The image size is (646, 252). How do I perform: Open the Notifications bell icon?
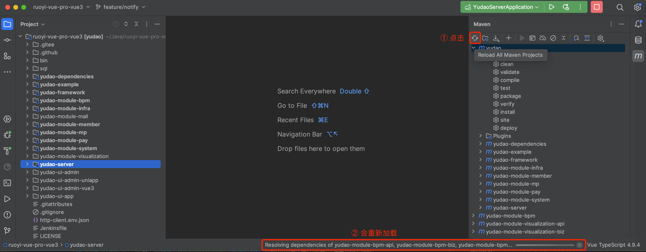[638, 24]
